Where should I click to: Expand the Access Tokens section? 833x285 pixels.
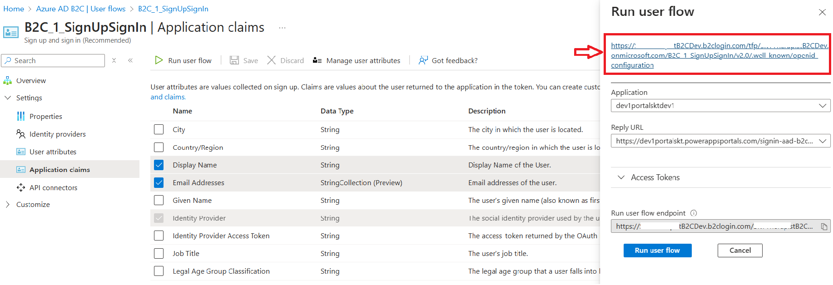[621, 177]
